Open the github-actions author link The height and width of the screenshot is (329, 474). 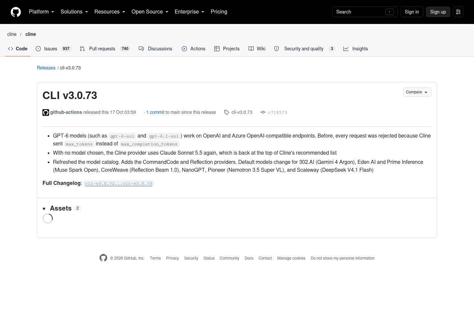(x=66, y=112)
